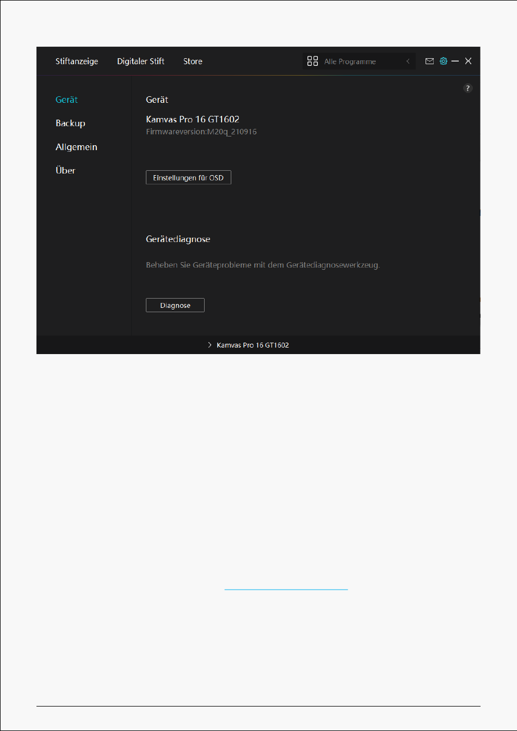
Task: Click the blue settings gear icon
Action: click(444, 61)
